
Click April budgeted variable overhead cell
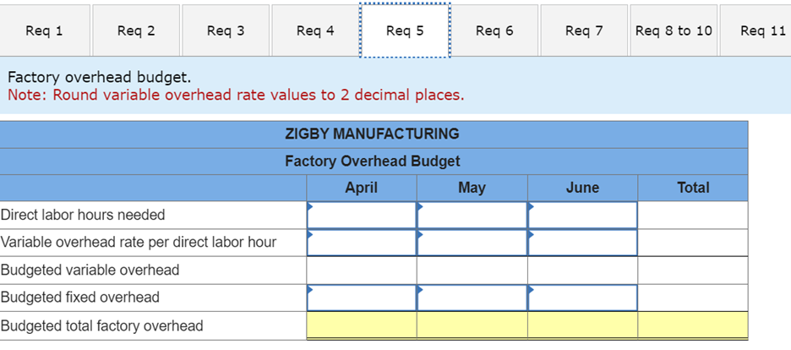click(362, 271)
